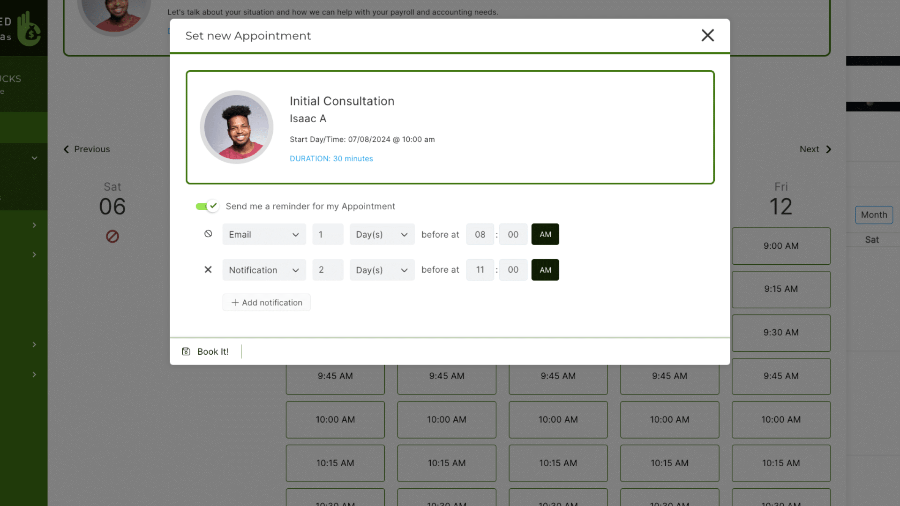
Task: Toggle AM/PM for the Notification reminder
Action: [545, 270]
